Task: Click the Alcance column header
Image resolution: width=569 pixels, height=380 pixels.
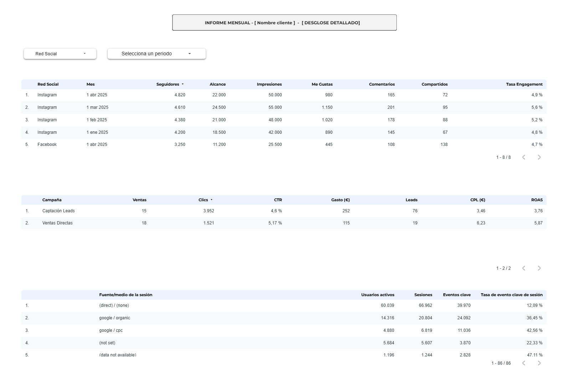Action: pyautogui.click(x=217, y=85)
